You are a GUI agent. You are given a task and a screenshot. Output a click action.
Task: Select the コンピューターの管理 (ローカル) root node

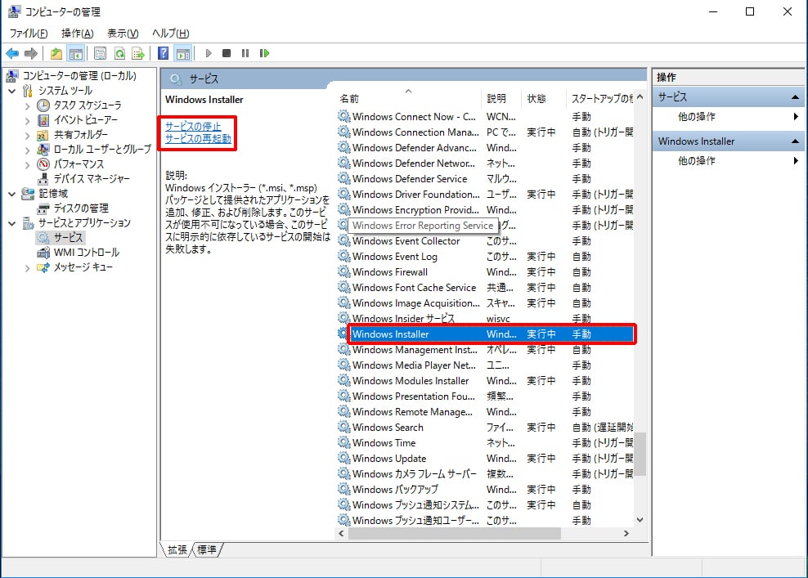point(79,76)
